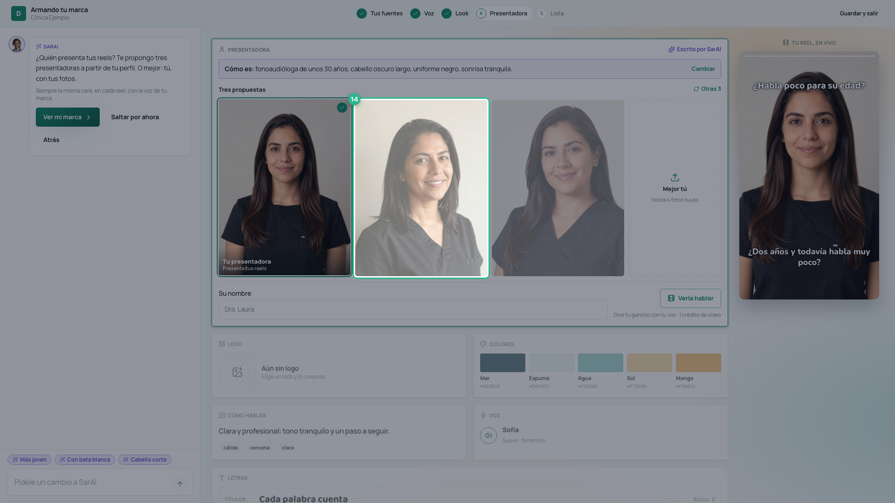This screenshot has height=503, width=895.
Task: Play Sofía voice sample speaker icon
Action: pyautogui.click(x=489, y=435)
